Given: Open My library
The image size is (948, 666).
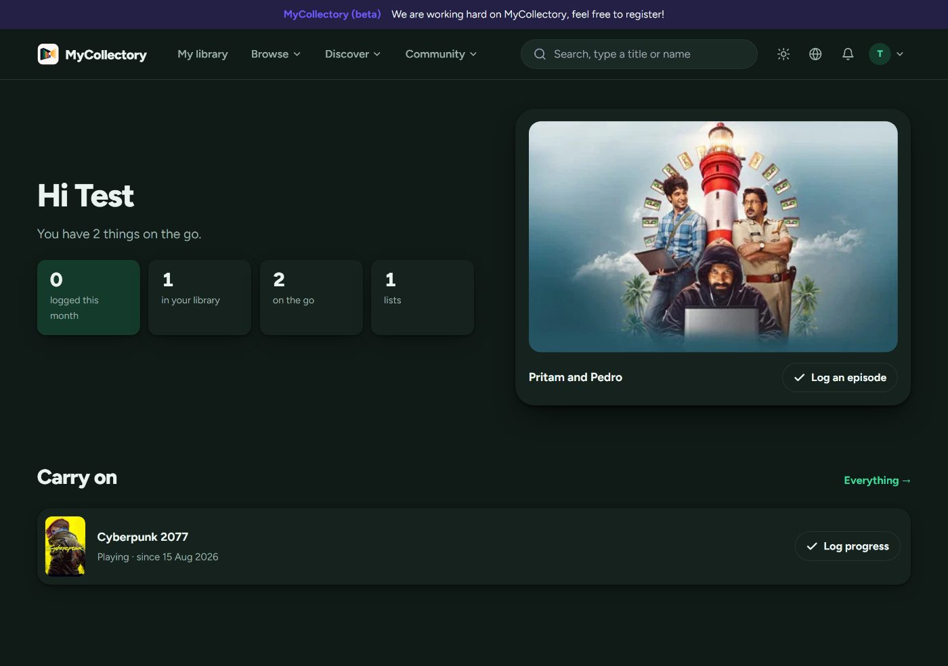Looking at the screenshot, I should pyautogui.click(x=202, y=54).
